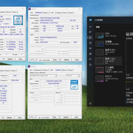The width and height of the screenshot is (133, 133).
Task: Switch to Bench tab in Mainboard window
Action: [65, 13]
